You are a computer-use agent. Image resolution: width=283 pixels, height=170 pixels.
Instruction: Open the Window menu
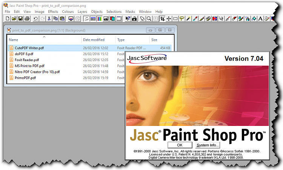[x=145, y=12]
